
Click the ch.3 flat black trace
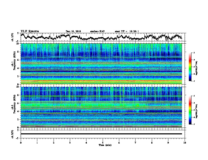(x=101, y=134)
